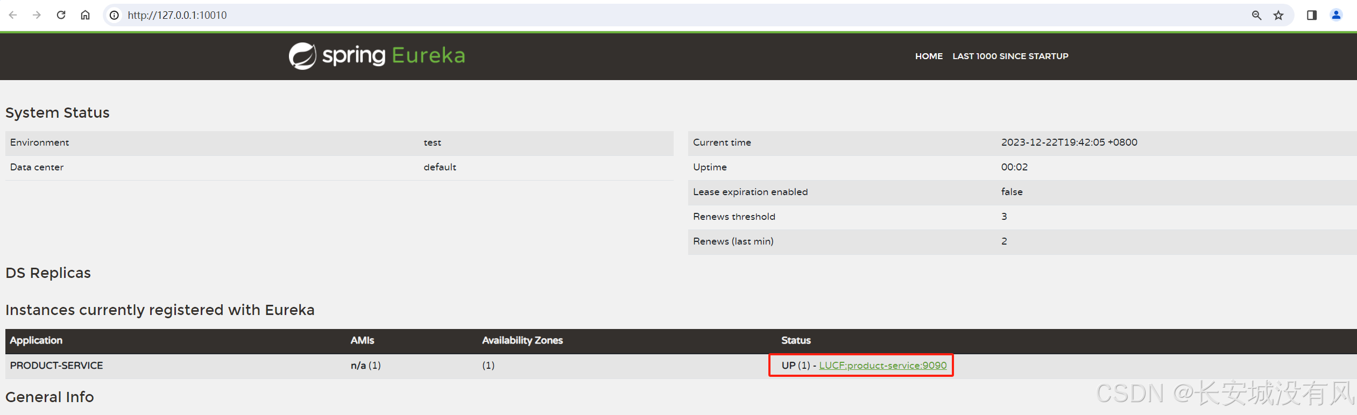The height and width of the screenshot is (415, 1357).
Task: Bookmark this page with the star icon
Action: [1278, 15]
